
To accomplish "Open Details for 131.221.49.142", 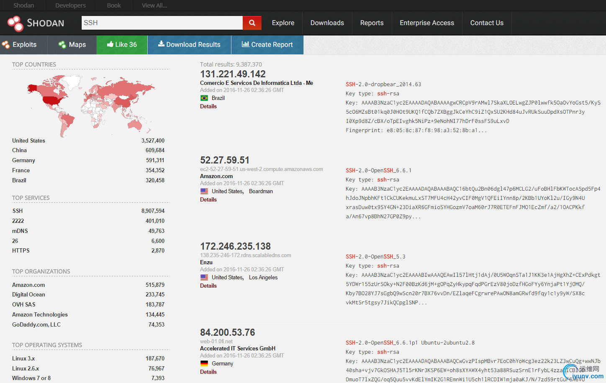I will (x=208, y=106).
